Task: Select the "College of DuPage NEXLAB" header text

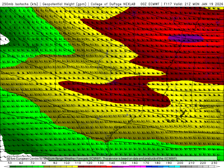Action: click(x=113, y=4)
